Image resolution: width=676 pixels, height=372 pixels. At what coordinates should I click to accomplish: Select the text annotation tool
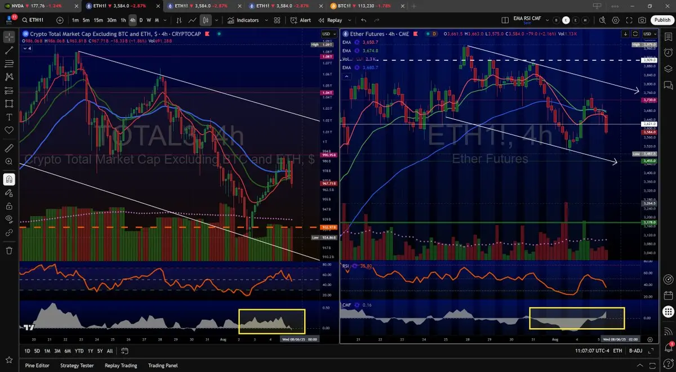point(9,117)
